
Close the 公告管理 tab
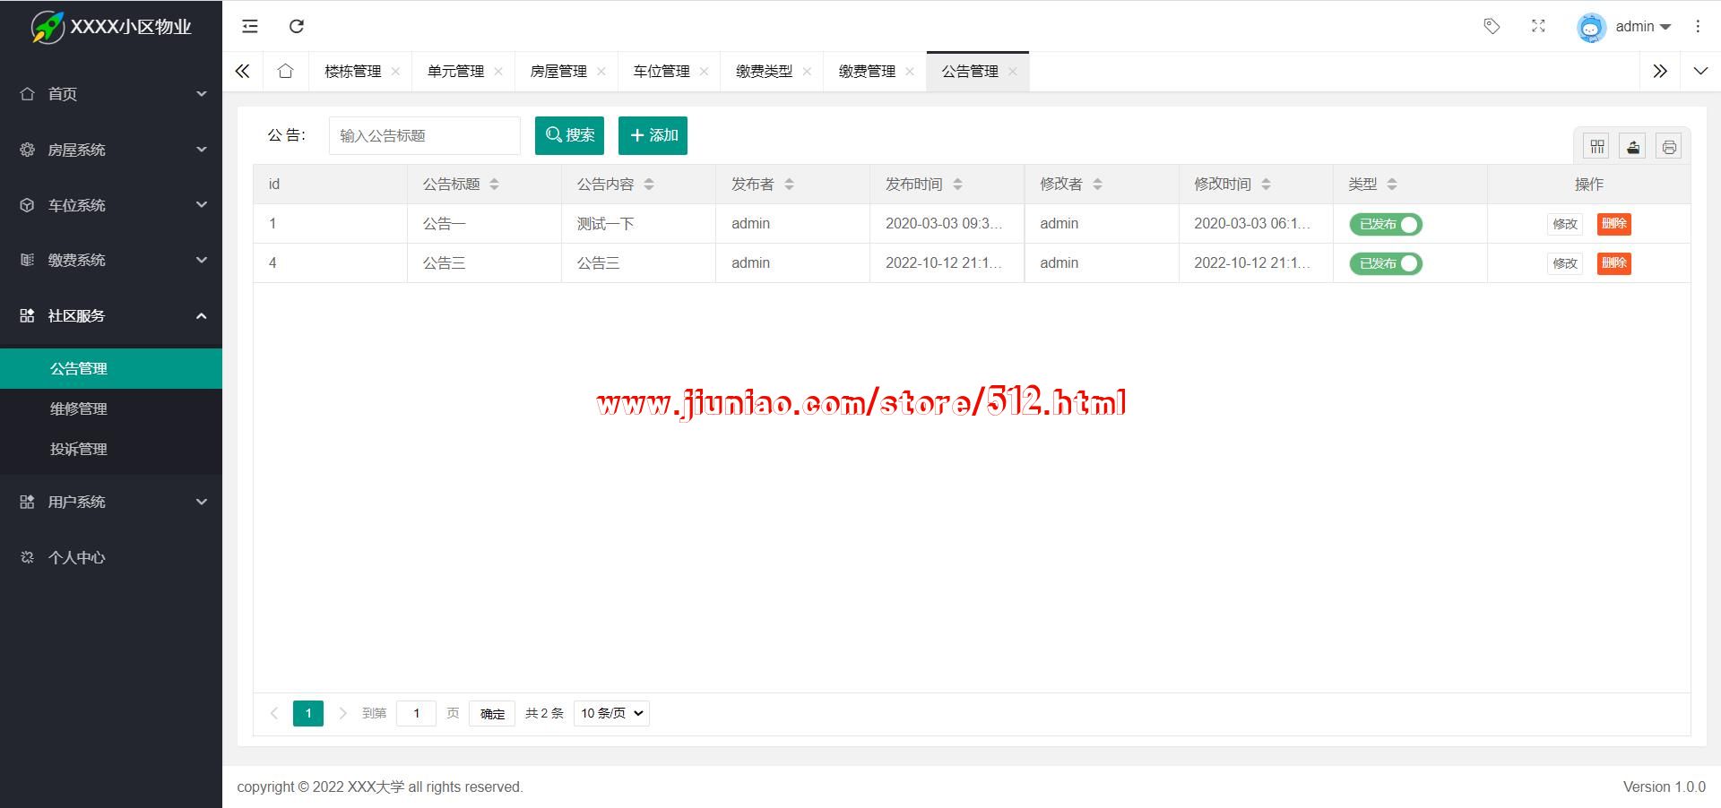1013,72
